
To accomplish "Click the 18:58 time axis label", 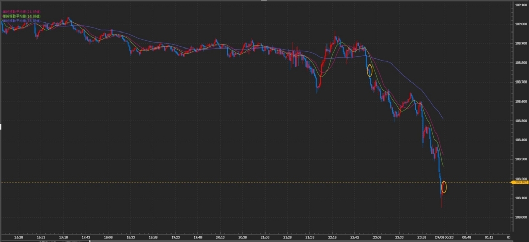I will (x=153, y=237).
